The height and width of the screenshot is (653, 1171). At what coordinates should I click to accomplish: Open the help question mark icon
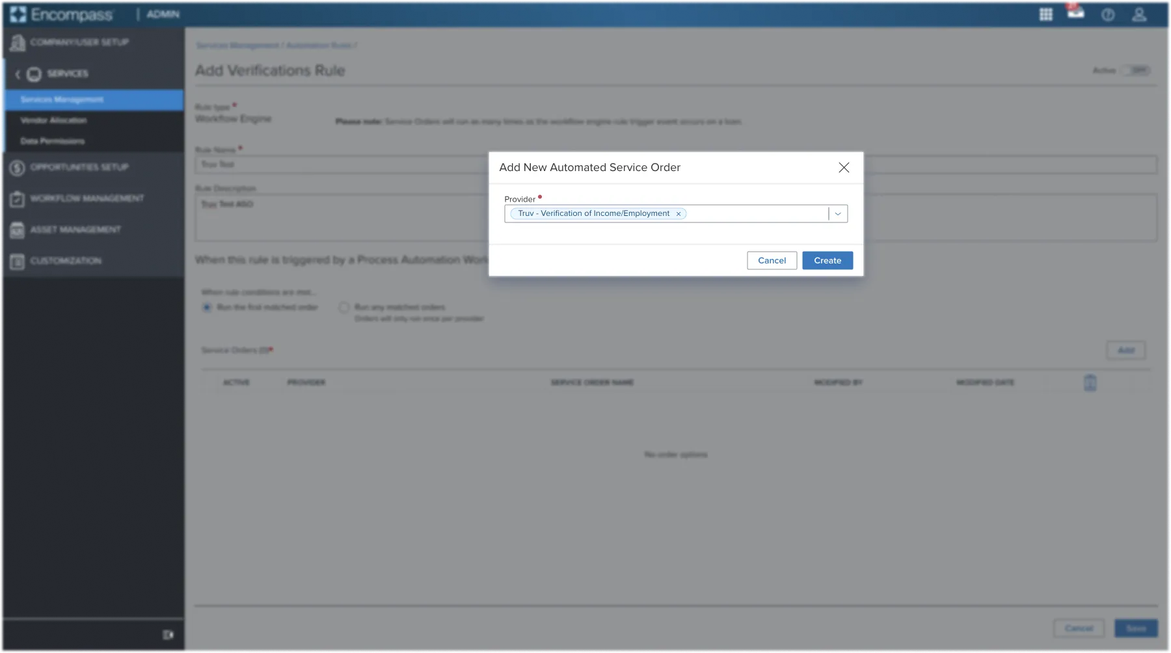(x=1108, y=14)
